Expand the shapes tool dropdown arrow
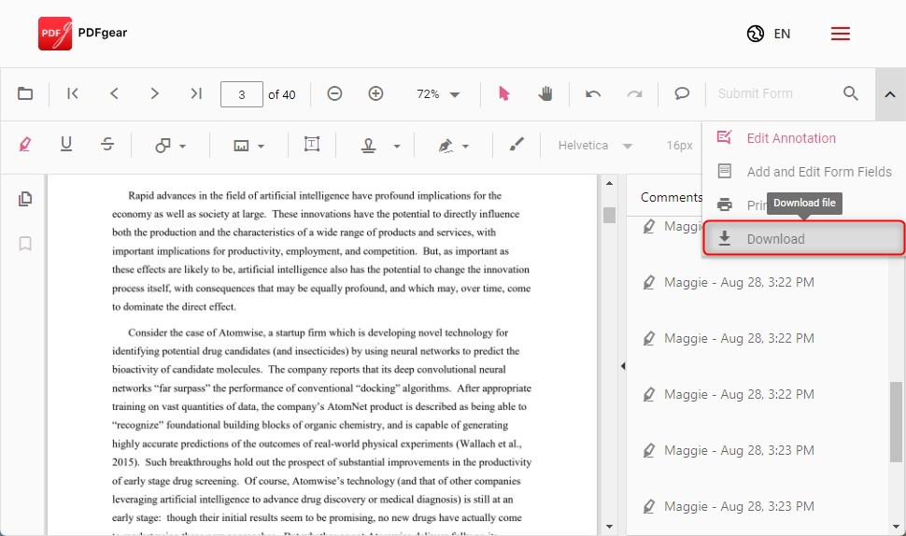The width and height of the screenshot is (906, 536). tap(182, 147)
